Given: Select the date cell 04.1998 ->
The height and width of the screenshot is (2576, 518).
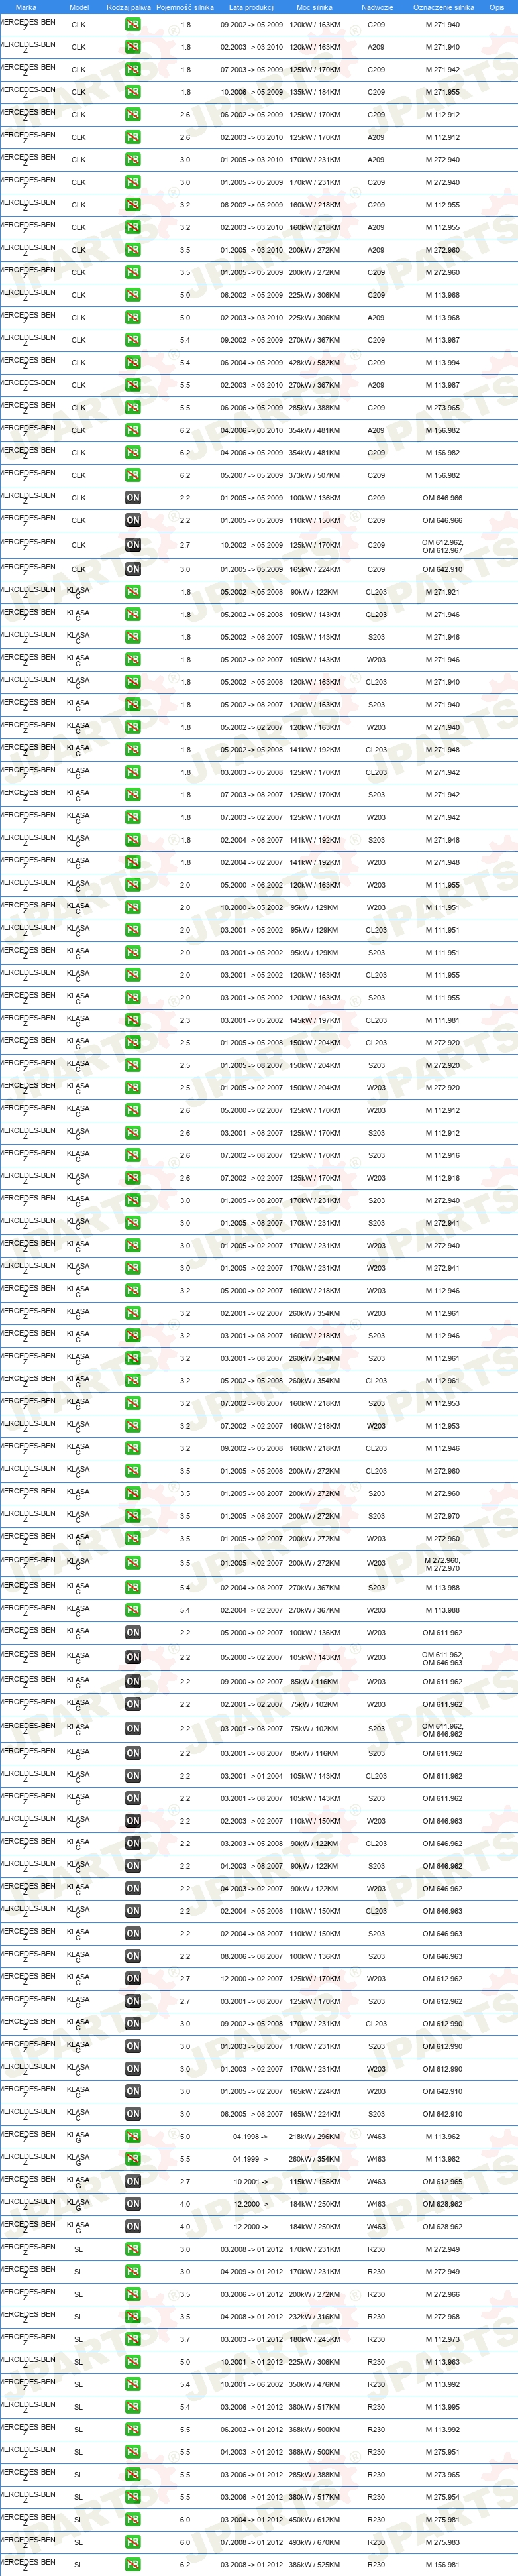Looking at the screenshot, I should (250, 2136).
